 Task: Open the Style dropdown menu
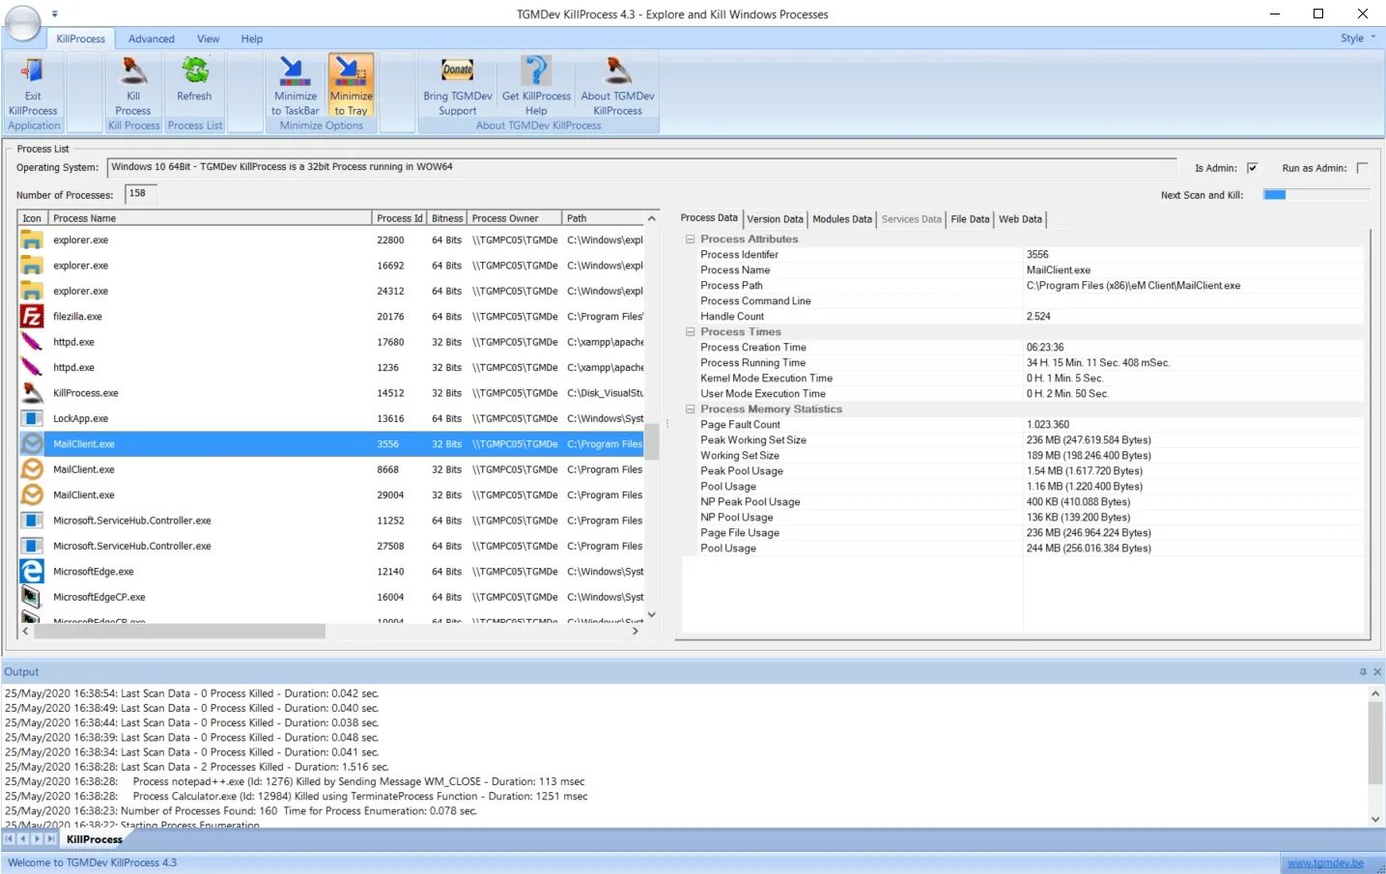(1357, 39)
